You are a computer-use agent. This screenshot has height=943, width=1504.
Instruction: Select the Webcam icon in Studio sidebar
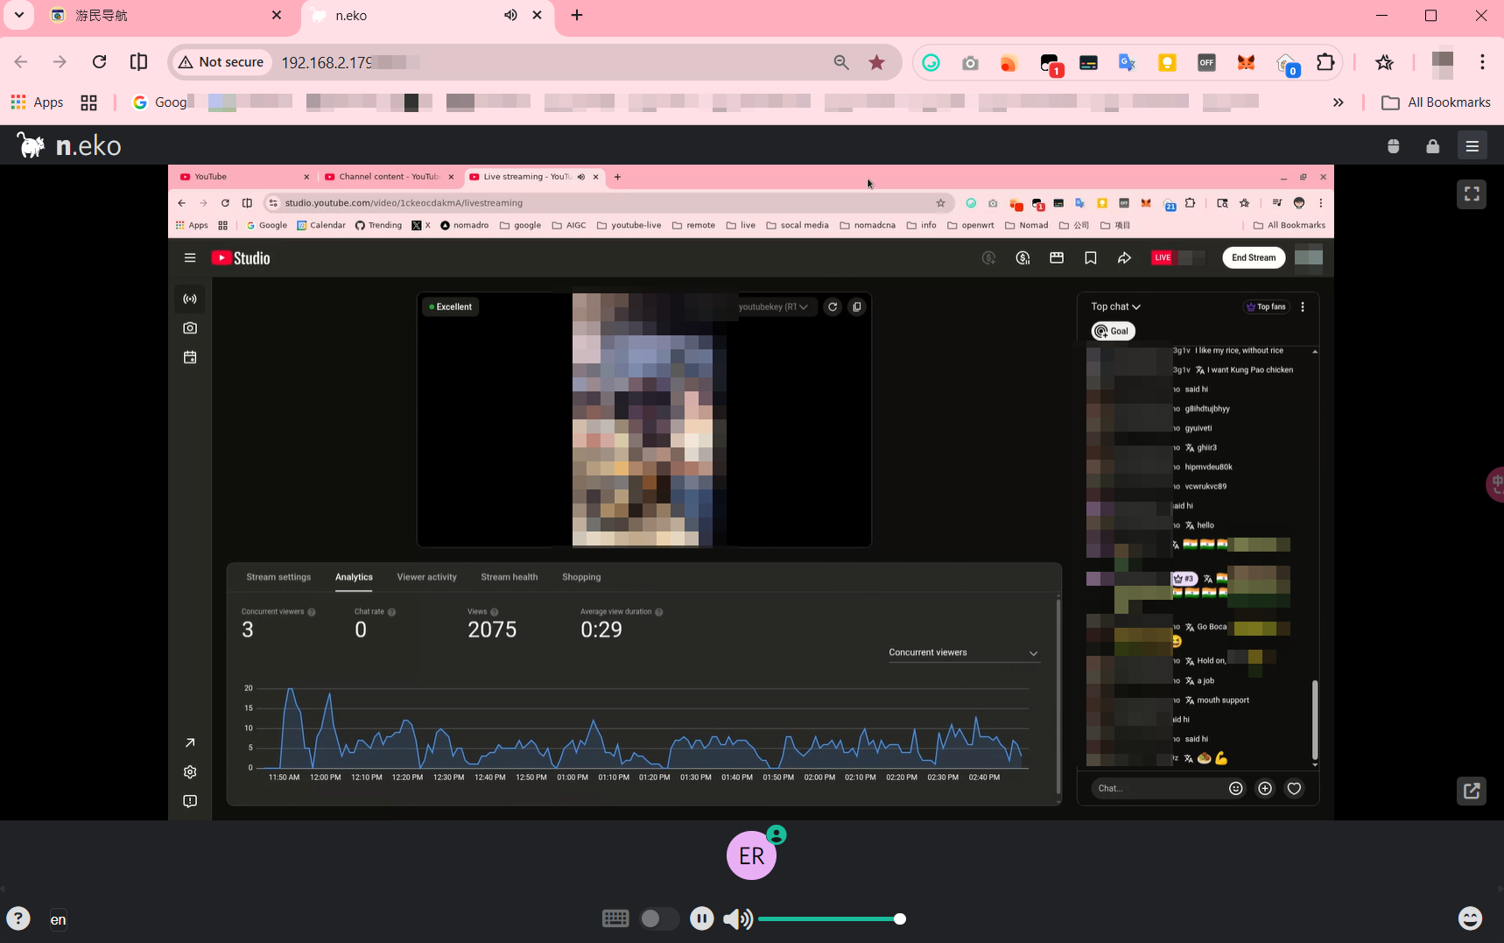point(190,328)
